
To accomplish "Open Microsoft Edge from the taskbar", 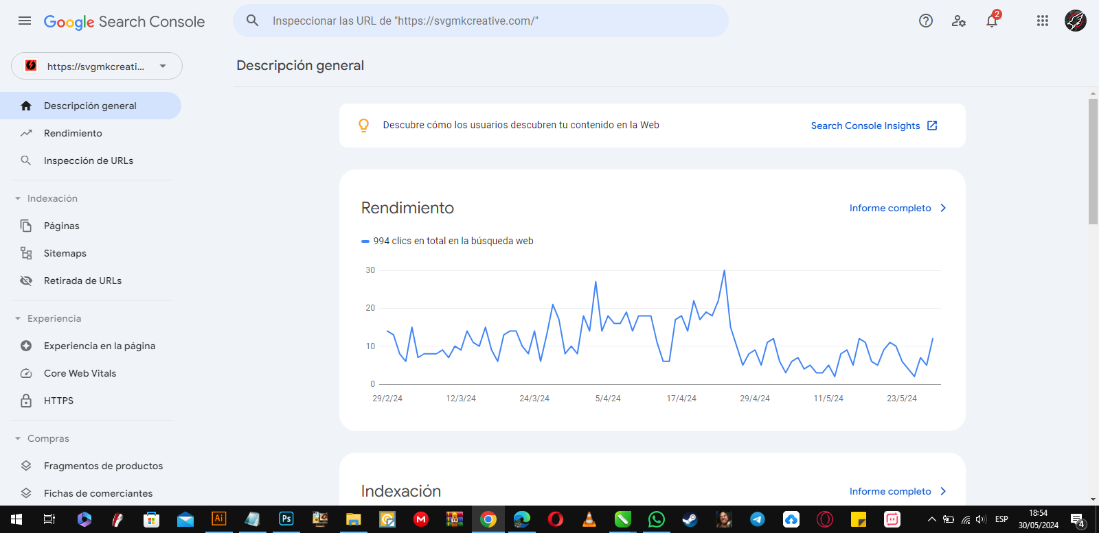I will click(x=522, y=519).
